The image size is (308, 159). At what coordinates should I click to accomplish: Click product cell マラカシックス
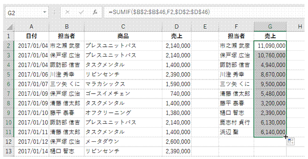(123, 84)
